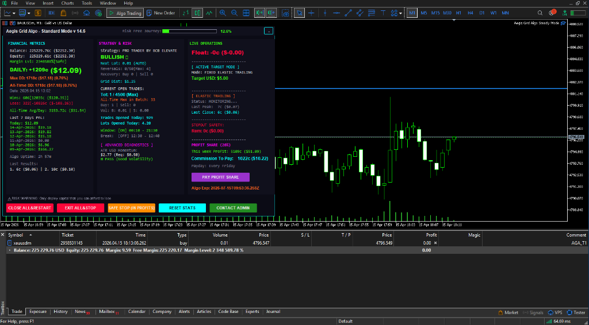
Task: Click the PAY PROFIT SHARE button
Action: click(x=220, y=177)
